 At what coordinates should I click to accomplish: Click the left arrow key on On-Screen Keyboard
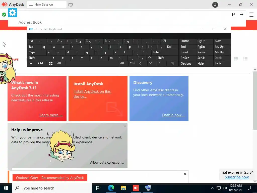140,63
